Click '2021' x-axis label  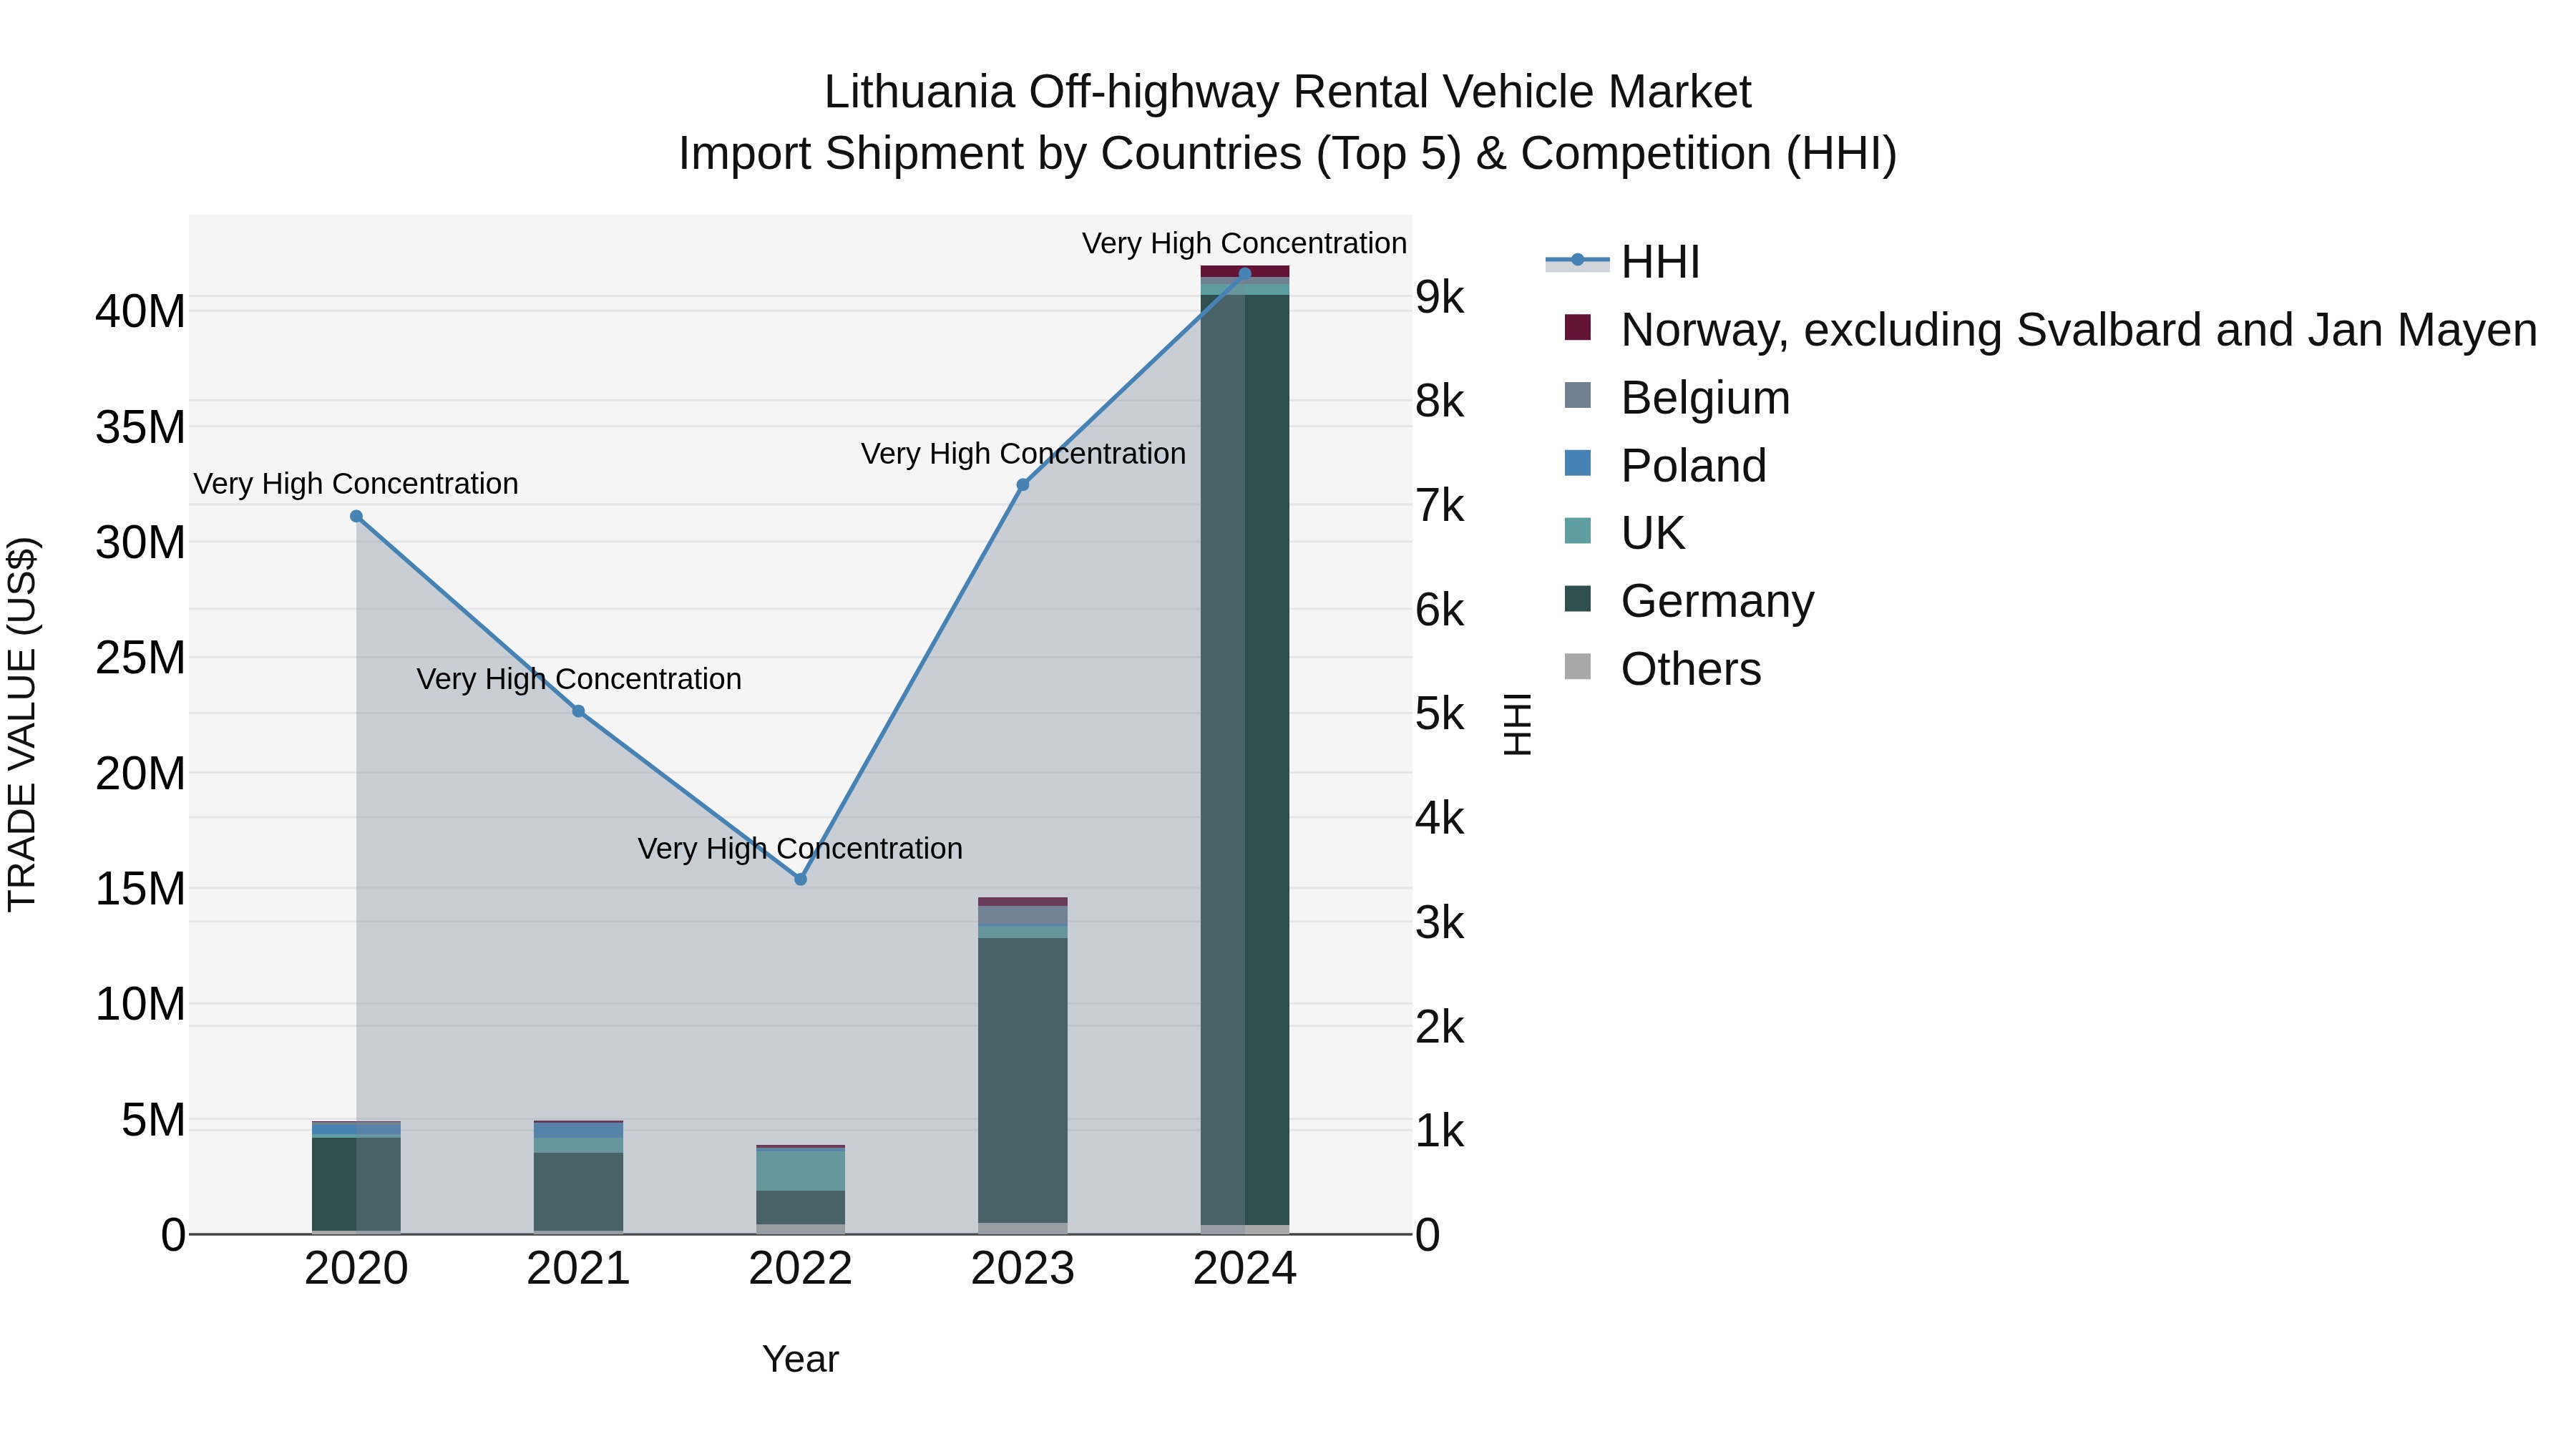tap(578, 1269)
